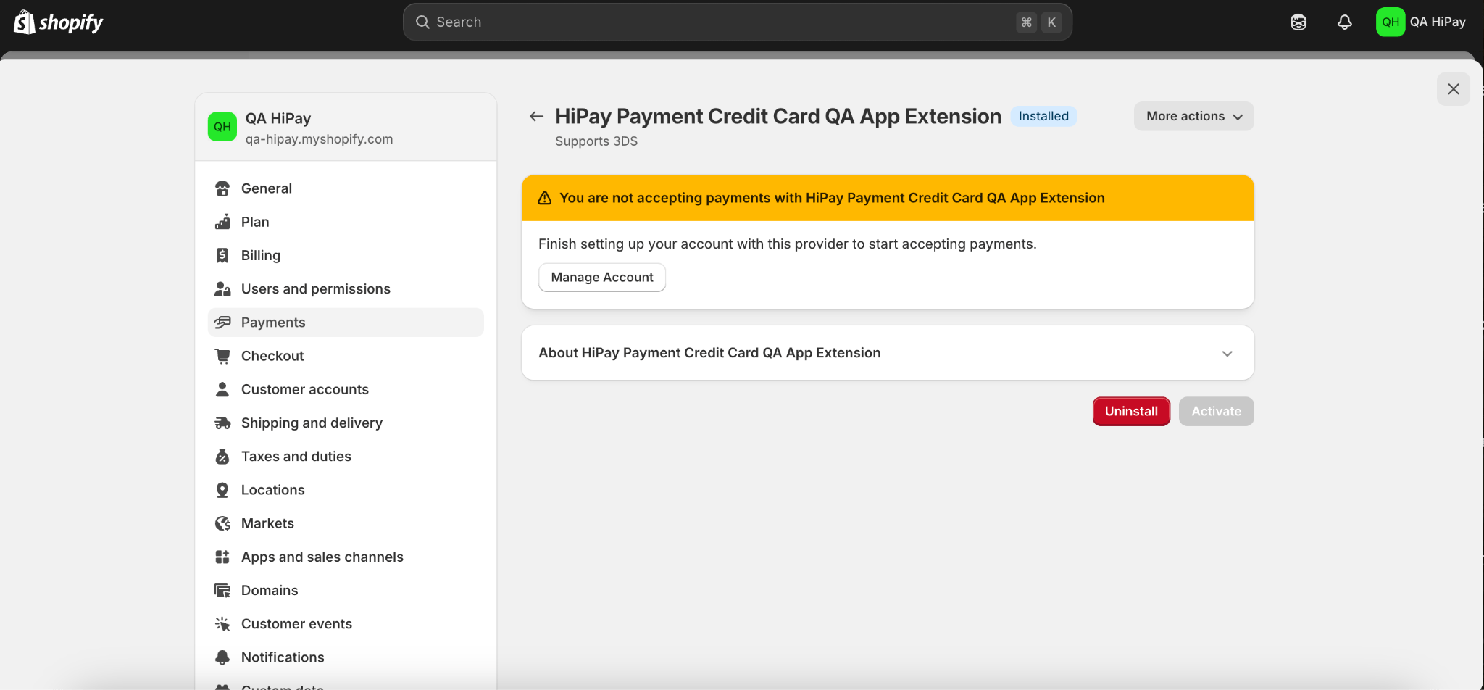1484x690 pixels.
Task: Open Locations settings
Action: [x=346, y=490]
